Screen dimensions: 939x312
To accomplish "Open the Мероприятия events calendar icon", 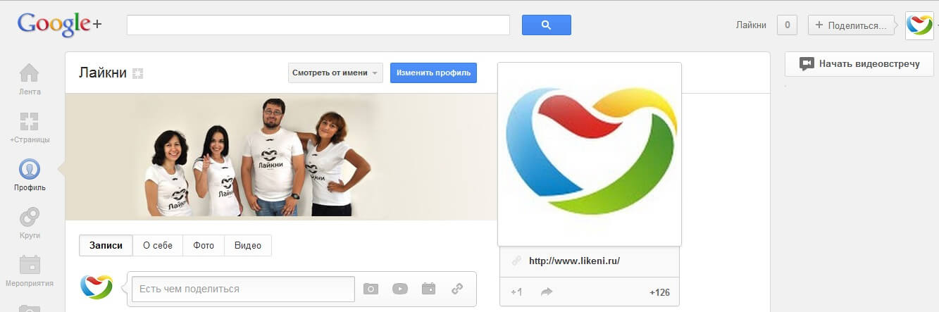I will (30, 266).
